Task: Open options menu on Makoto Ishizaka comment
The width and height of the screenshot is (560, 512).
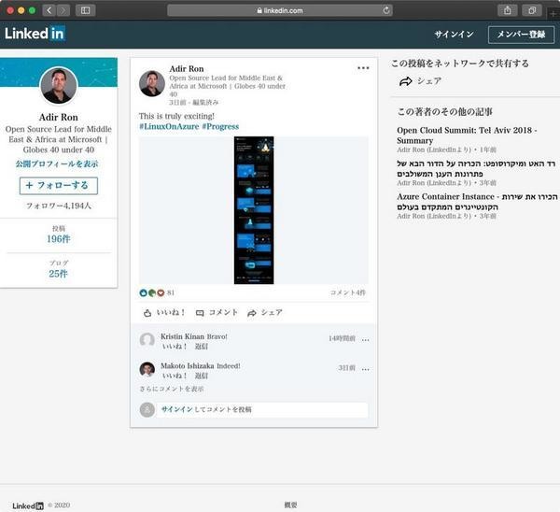Action: click(x=365, y=369)
